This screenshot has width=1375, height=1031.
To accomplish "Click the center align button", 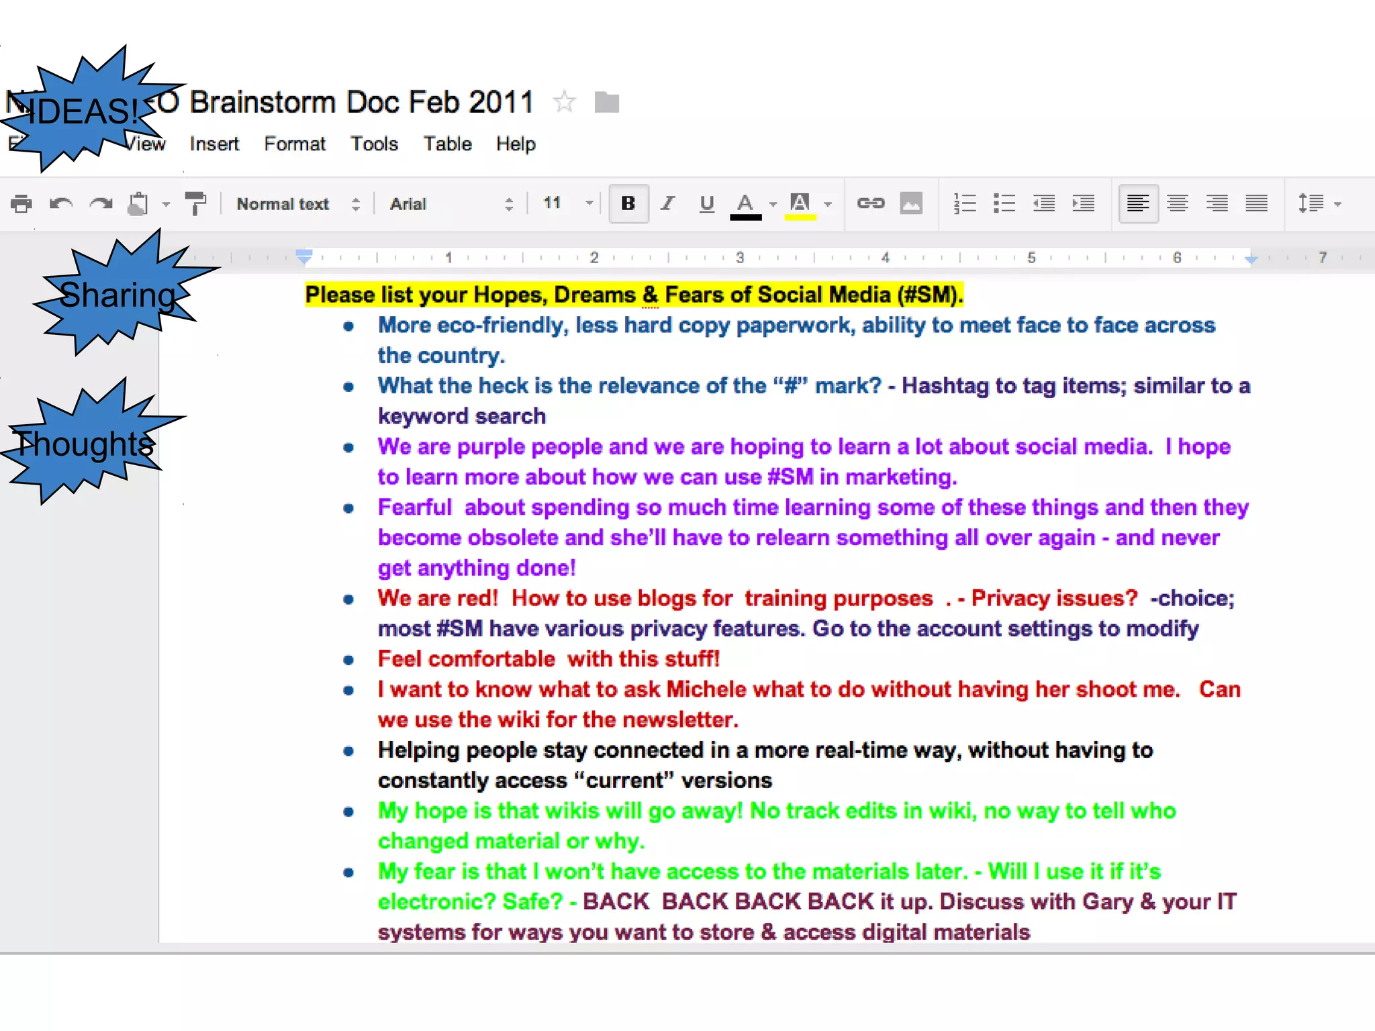I will (x=1178, y=203).
